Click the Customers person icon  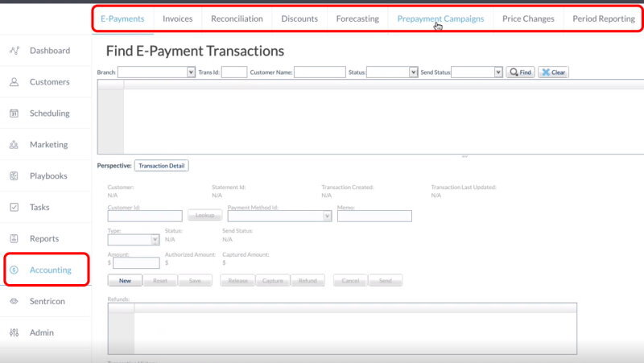click(x=14, y=82)
